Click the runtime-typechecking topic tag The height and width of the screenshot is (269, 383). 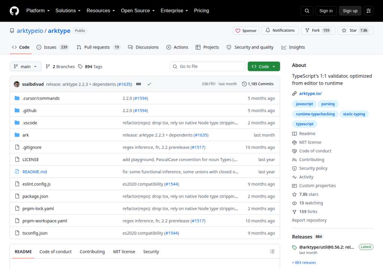[315, 114]
